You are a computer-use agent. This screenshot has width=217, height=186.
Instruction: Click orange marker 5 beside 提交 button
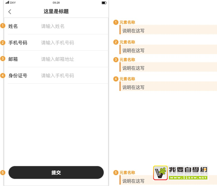click(x=3, y=173)
